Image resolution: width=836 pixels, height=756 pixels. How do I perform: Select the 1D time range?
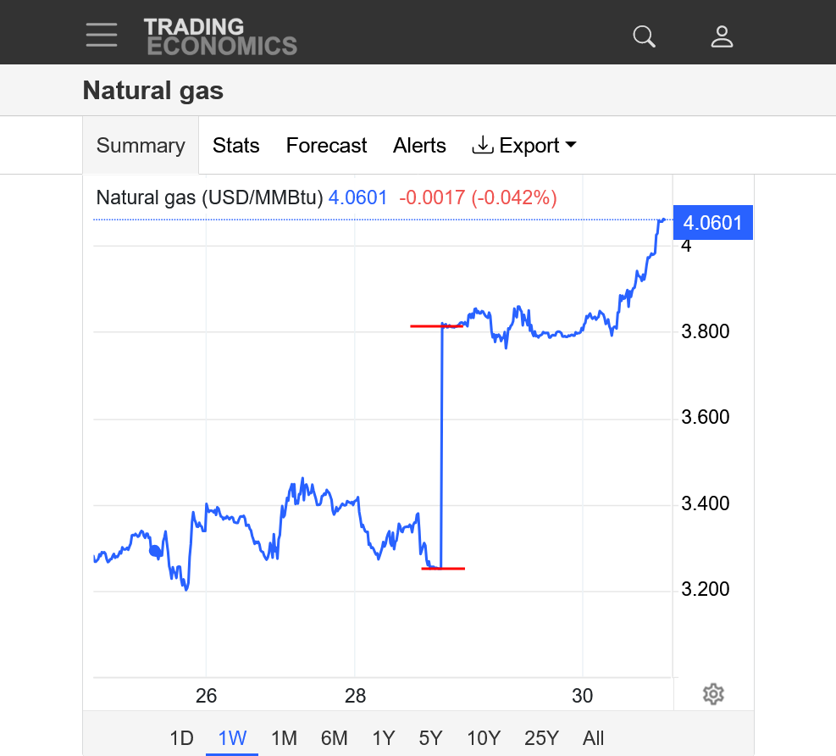pyautogui.click(x=181, y=738)
